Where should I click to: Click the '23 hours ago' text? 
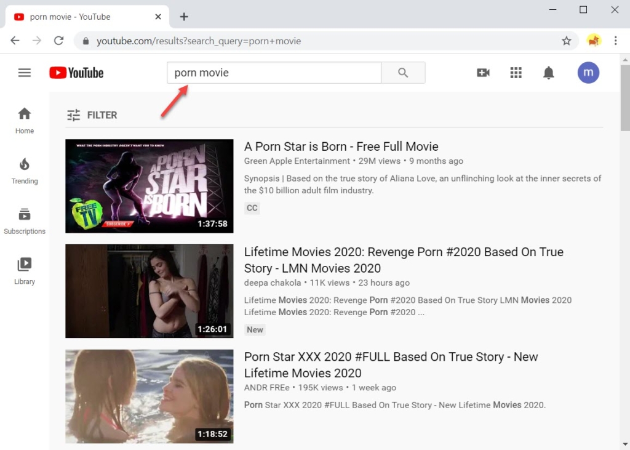point(384,283)
